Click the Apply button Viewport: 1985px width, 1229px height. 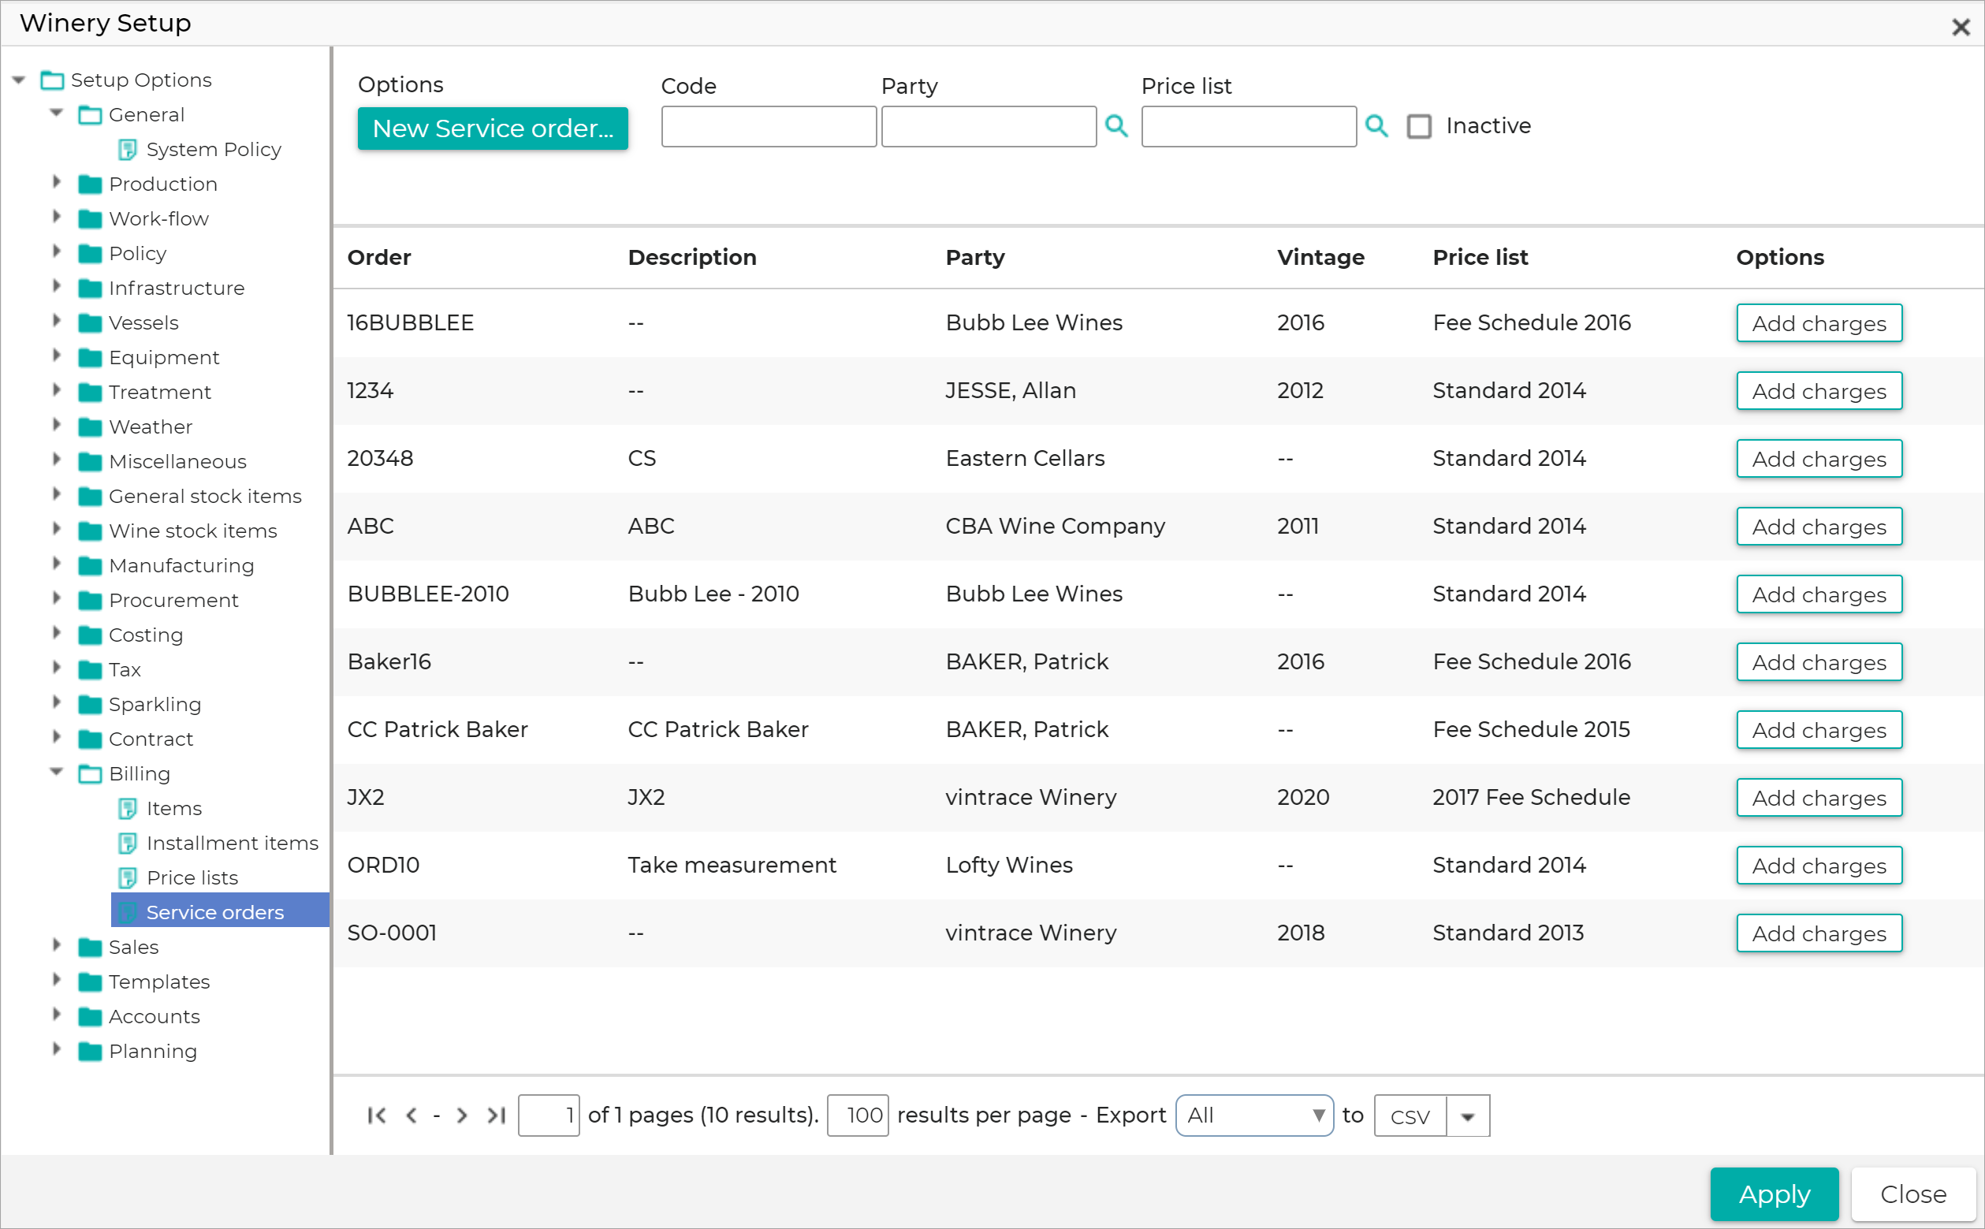pos(1775,1194)
